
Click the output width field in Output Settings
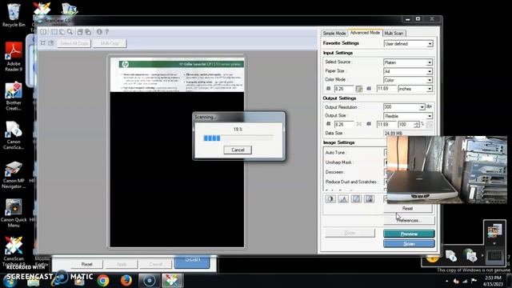[x=344, y=125]
